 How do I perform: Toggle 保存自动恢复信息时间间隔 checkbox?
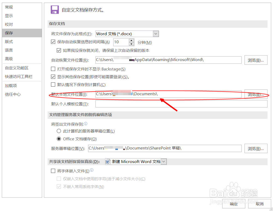[53, 42]
